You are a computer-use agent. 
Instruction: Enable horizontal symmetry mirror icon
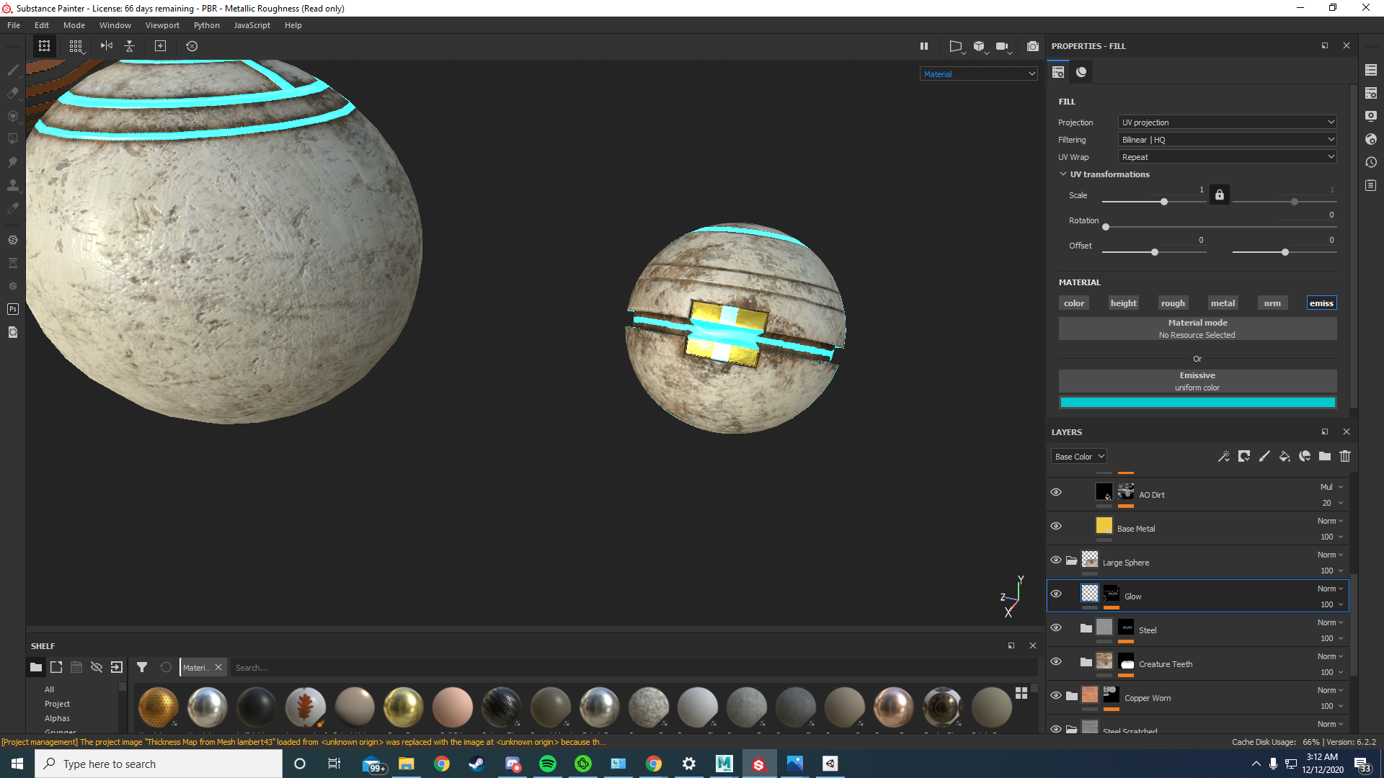tap(107, 46)
